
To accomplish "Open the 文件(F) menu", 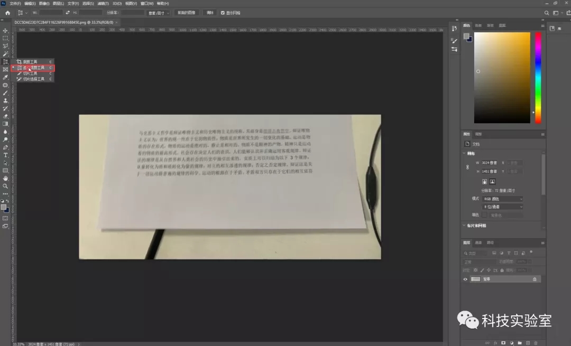I will click(x=15, y=3).
